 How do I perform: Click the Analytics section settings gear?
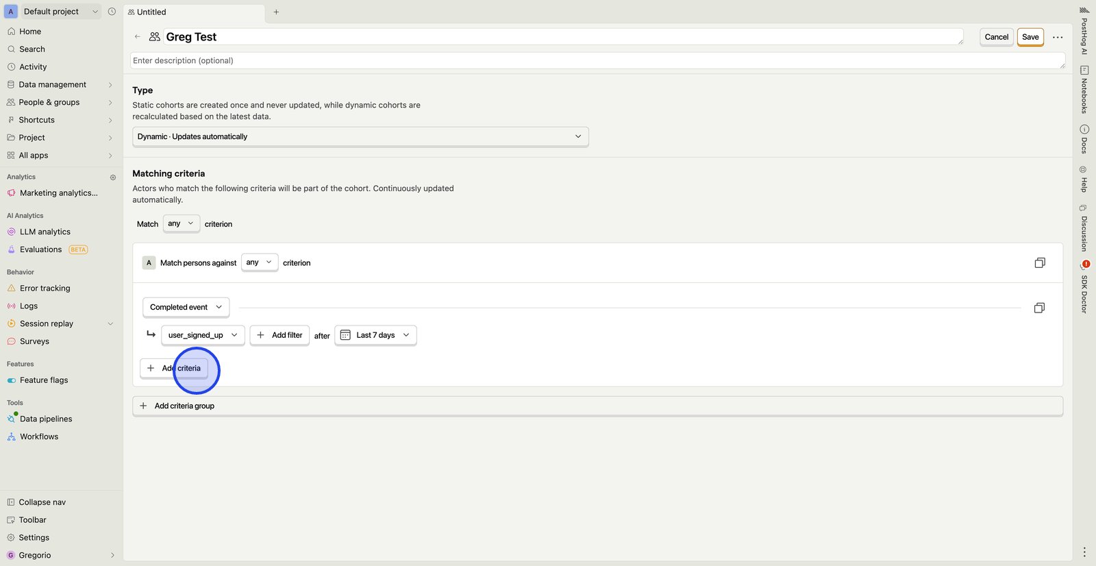point(113,177)
